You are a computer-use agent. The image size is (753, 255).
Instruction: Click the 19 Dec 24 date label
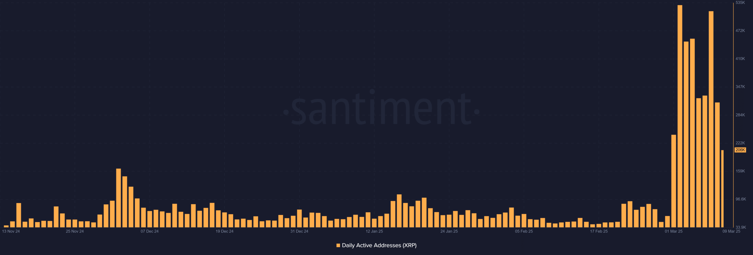(224, 231)
